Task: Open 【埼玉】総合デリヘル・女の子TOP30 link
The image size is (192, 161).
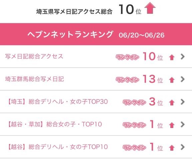Action: (x=57, y=102)
